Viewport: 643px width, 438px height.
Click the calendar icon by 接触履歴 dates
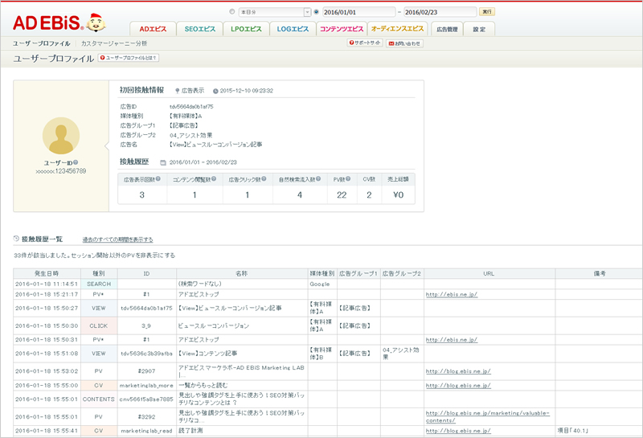tap(162, 162)
